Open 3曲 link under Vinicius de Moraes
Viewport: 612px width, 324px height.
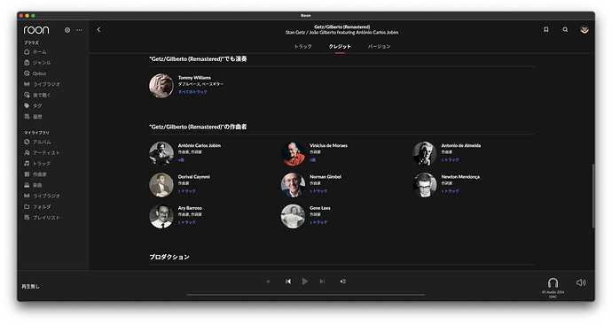[x=312, y=160]
